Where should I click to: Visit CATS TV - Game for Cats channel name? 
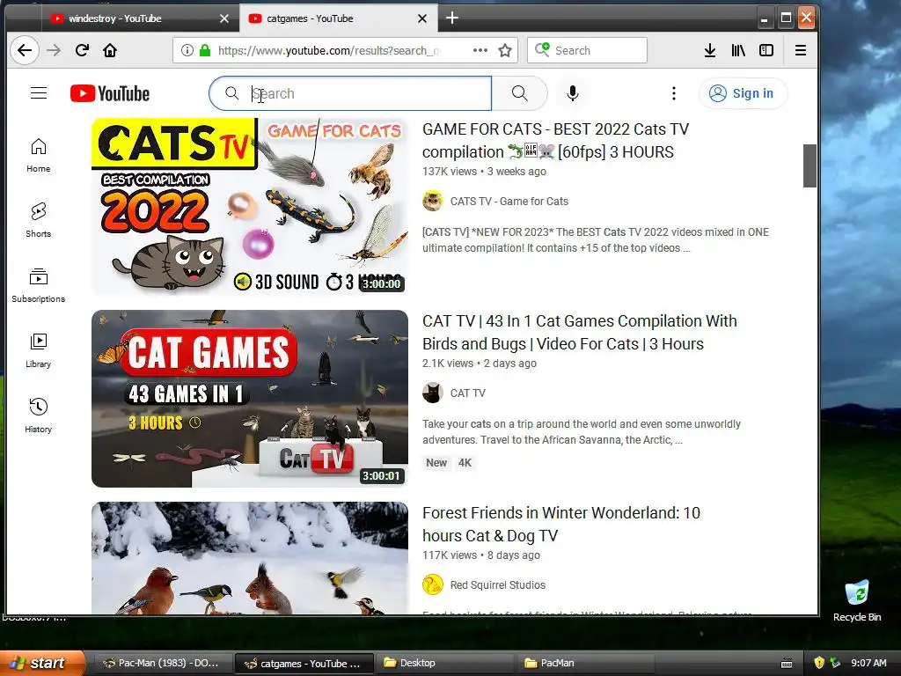pyautogui.click(x=509, y=202)
